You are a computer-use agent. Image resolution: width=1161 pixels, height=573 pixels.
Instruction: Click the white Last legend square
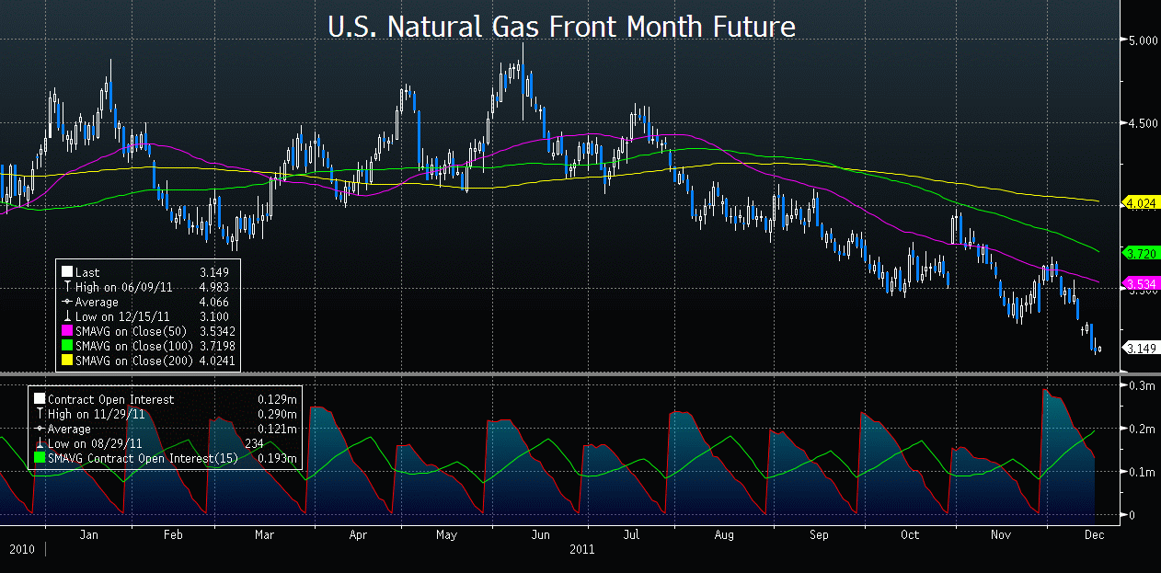[66, 273]
